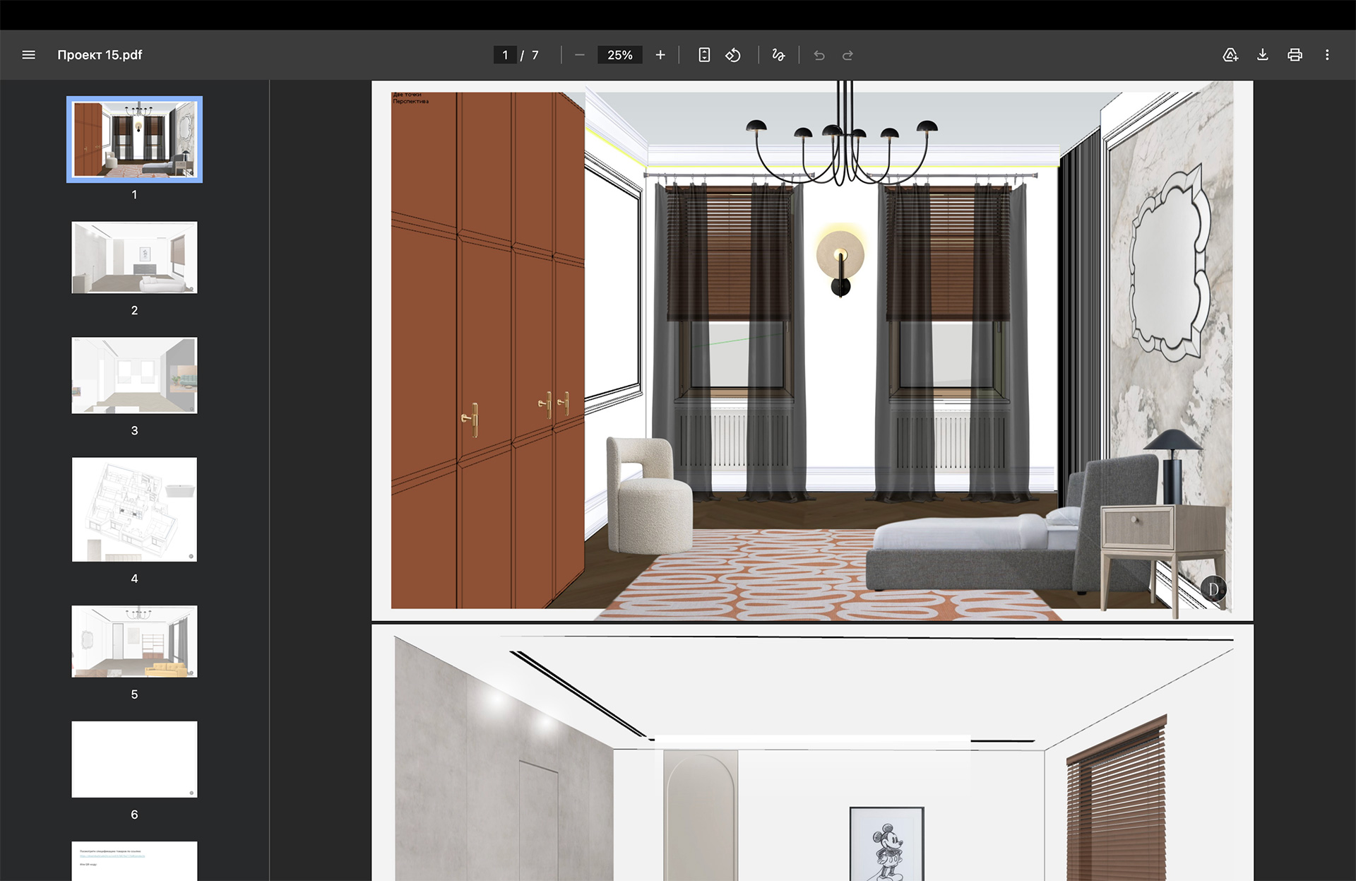
Task: Go to page 4 floor plan thumbnail
Action: point(134,509)
